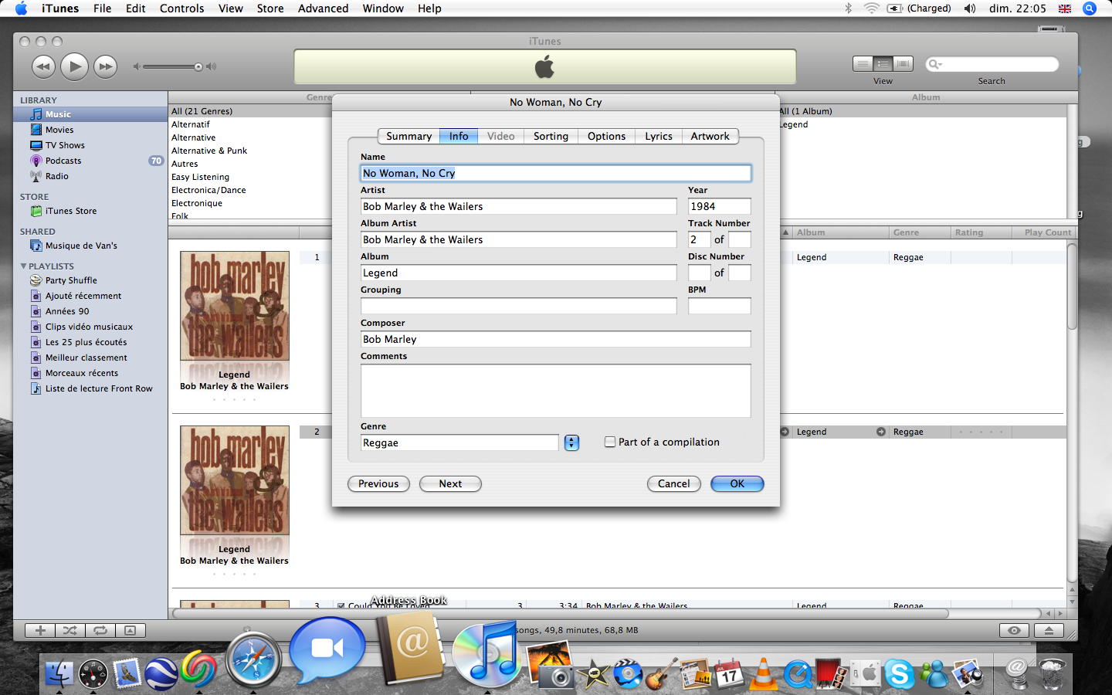This screenshot has width=1112, height=695.
Task: Toggle the browser with the eye button
Action: 1014,630
